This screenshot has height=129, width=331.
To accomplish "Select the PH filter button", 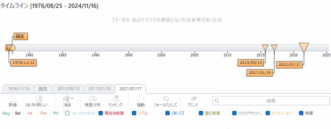I will tap(56, 113).
